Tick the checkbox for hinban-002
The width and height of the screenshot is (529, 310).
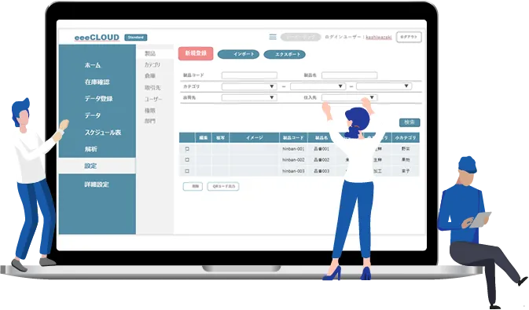(x=187, y=160)
